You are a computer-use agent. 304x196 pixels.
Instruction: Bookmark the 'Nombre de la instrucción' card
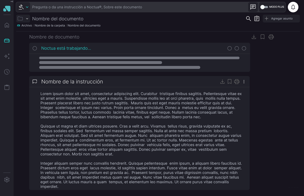click(x=229, y=82)
